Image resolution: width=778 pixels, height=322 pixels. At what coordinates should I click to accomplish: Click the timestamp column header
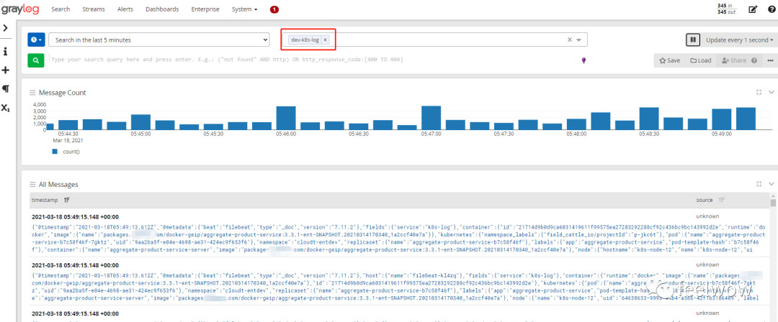44,200
